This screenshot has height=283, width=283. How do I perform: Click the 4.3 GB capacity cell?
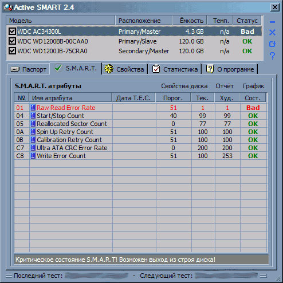pos(194,32)
